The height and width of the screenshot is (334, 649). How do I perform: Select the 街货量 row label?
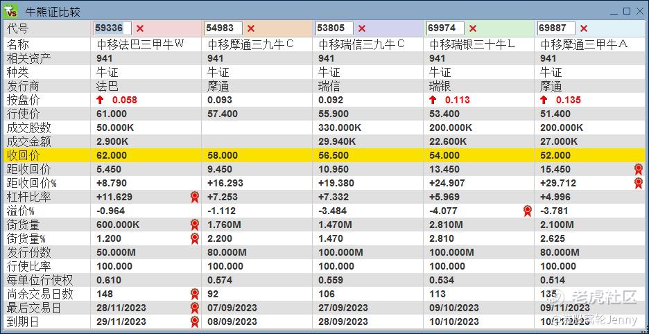(24, 225)
